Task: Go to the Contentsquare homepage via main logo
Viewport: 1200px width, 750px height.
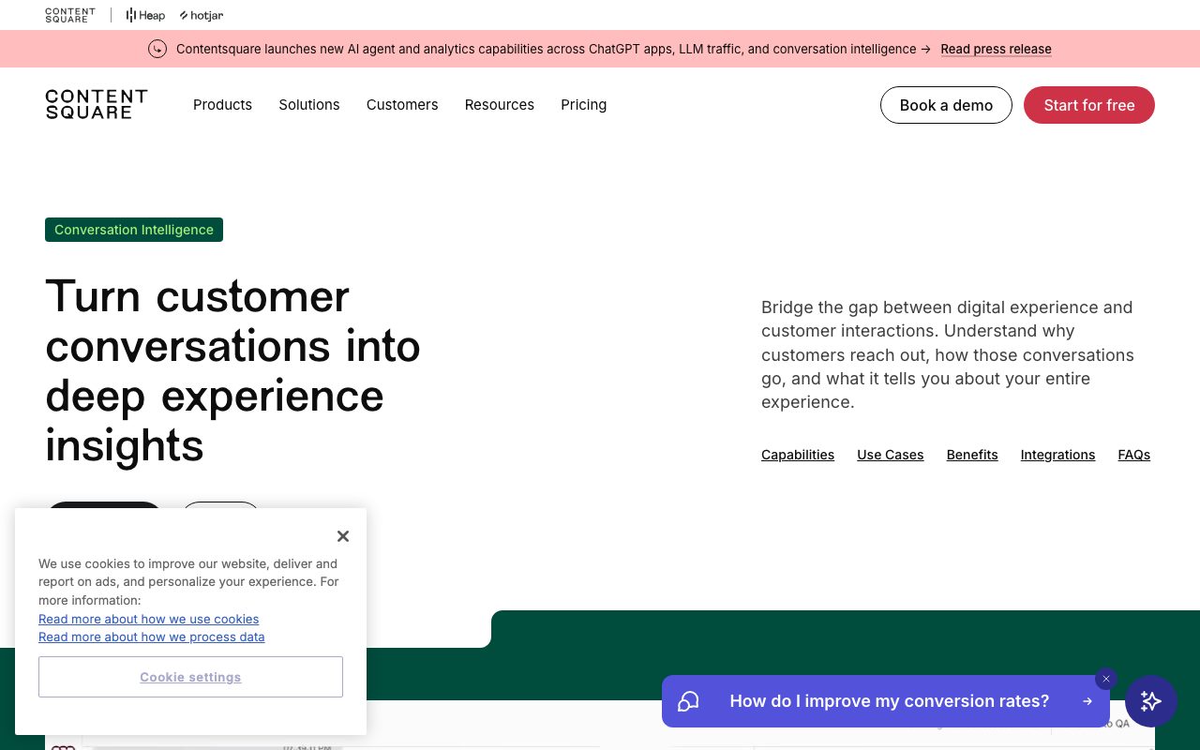Action: (x=97, y=105)
